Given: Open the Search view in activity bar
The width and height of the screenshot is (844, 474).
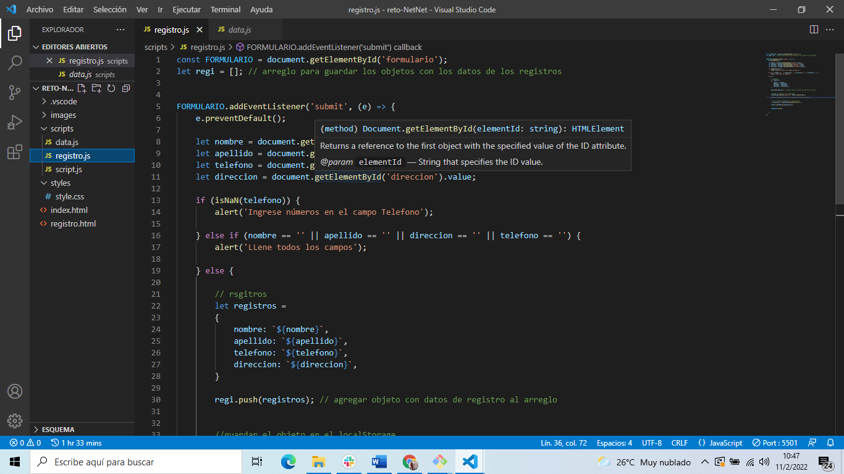Looking at the screenshot, I should click(15, 63).
